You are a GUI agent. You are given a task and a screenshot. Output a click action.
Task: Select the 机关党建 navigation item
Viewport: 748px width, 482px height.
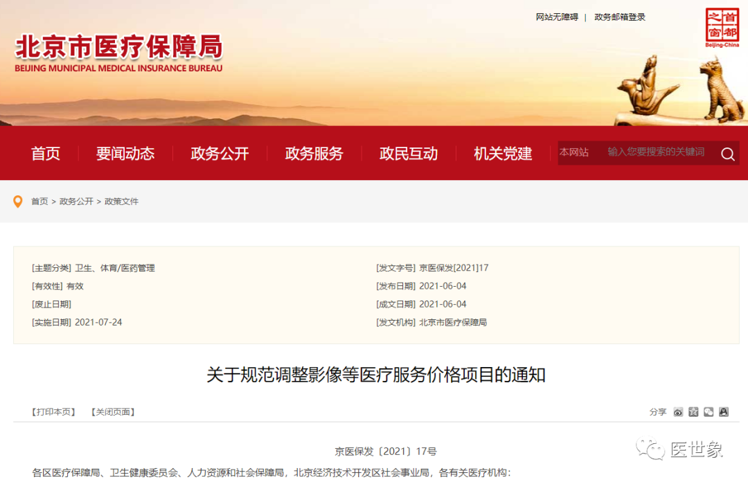pos(502,154)
